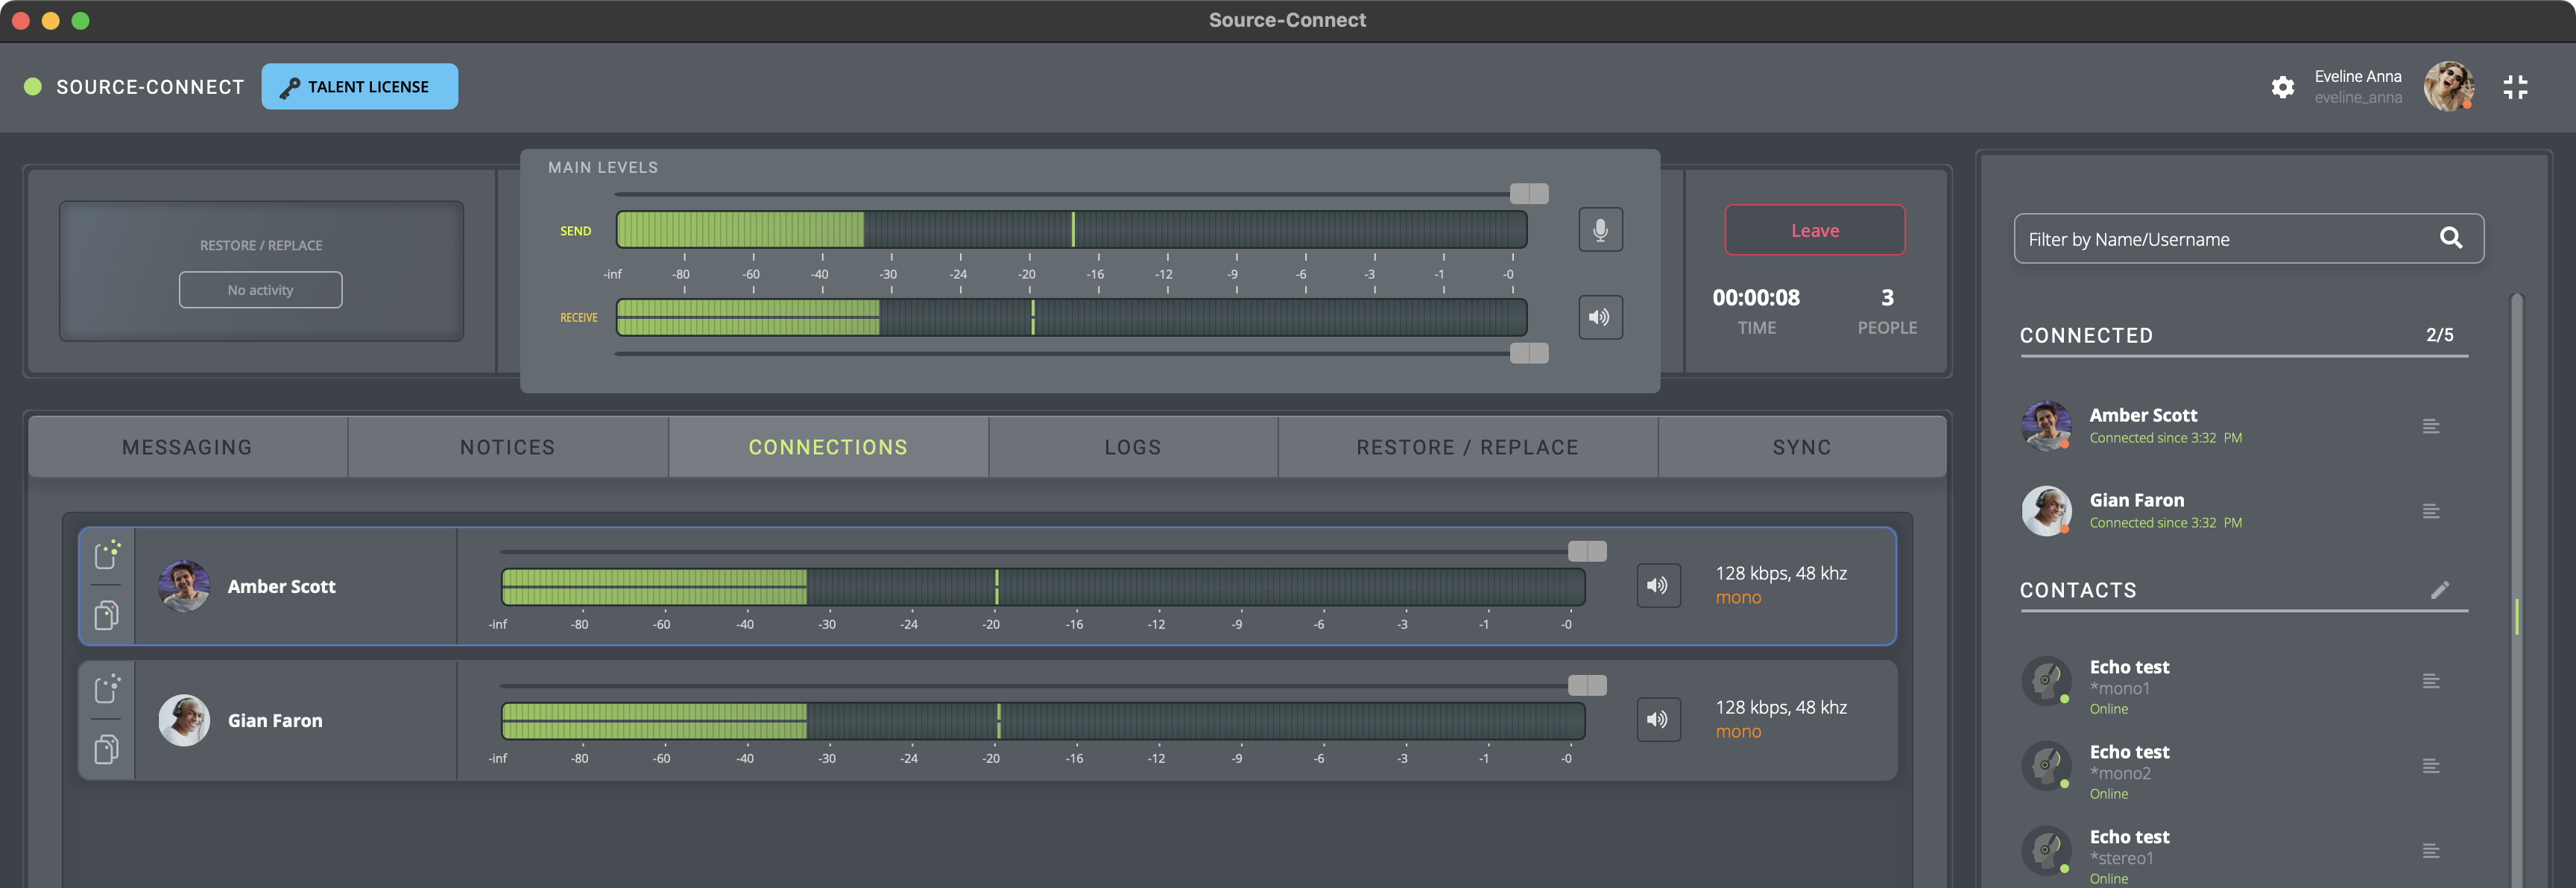Edit contacts with pencil icon
The width and height of the screenshot is (2576, 888).
(x=2439, y=590)
